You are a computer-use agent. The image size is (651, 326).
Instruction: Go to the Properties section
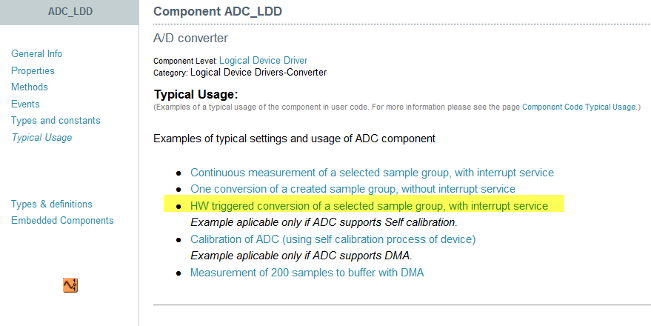[33, 71]
